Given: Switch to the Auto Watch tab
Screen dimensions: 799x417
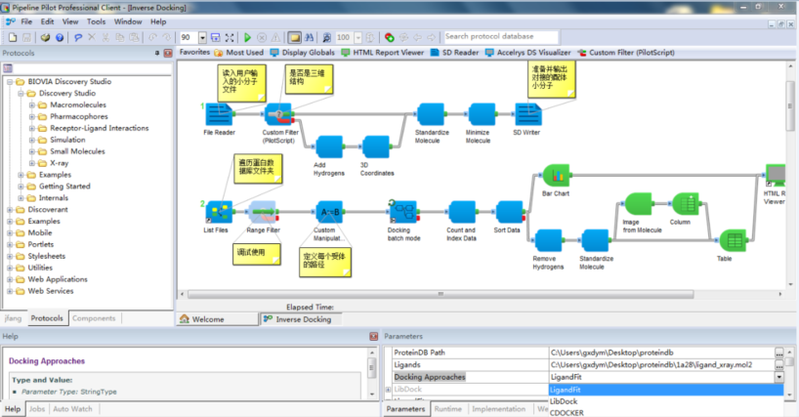Looking at the screenshot, I should [73, 409].
